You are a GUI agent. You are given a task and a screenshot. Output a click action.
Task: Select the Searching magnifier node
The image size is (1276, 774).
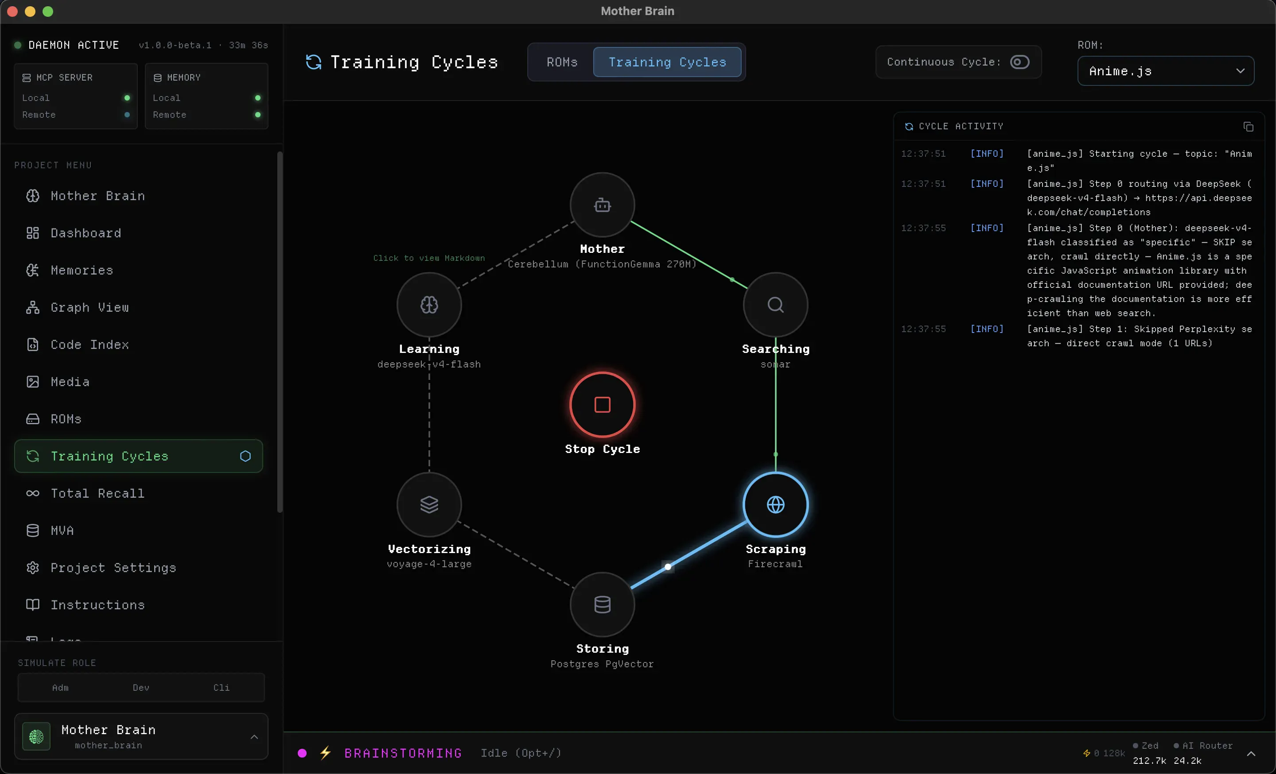775,305
